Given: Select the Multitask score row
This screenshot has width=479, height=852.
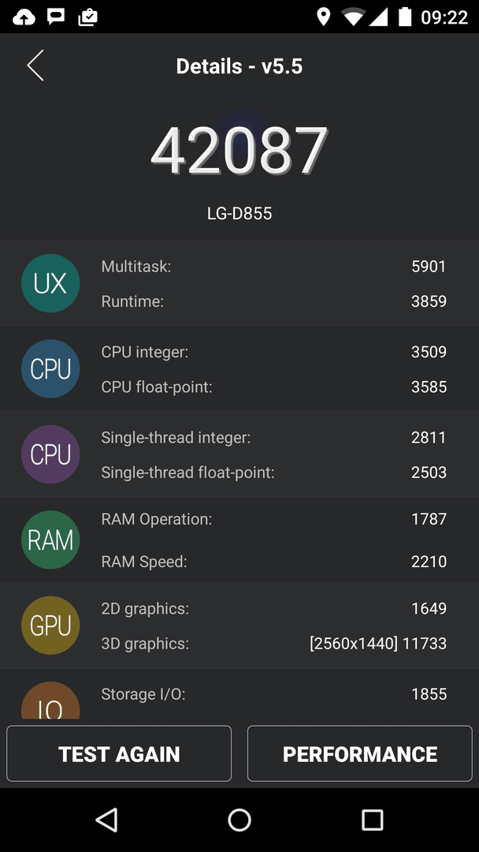Looking at the screenshot, I should pyautogui.click(x=273, y=267).
